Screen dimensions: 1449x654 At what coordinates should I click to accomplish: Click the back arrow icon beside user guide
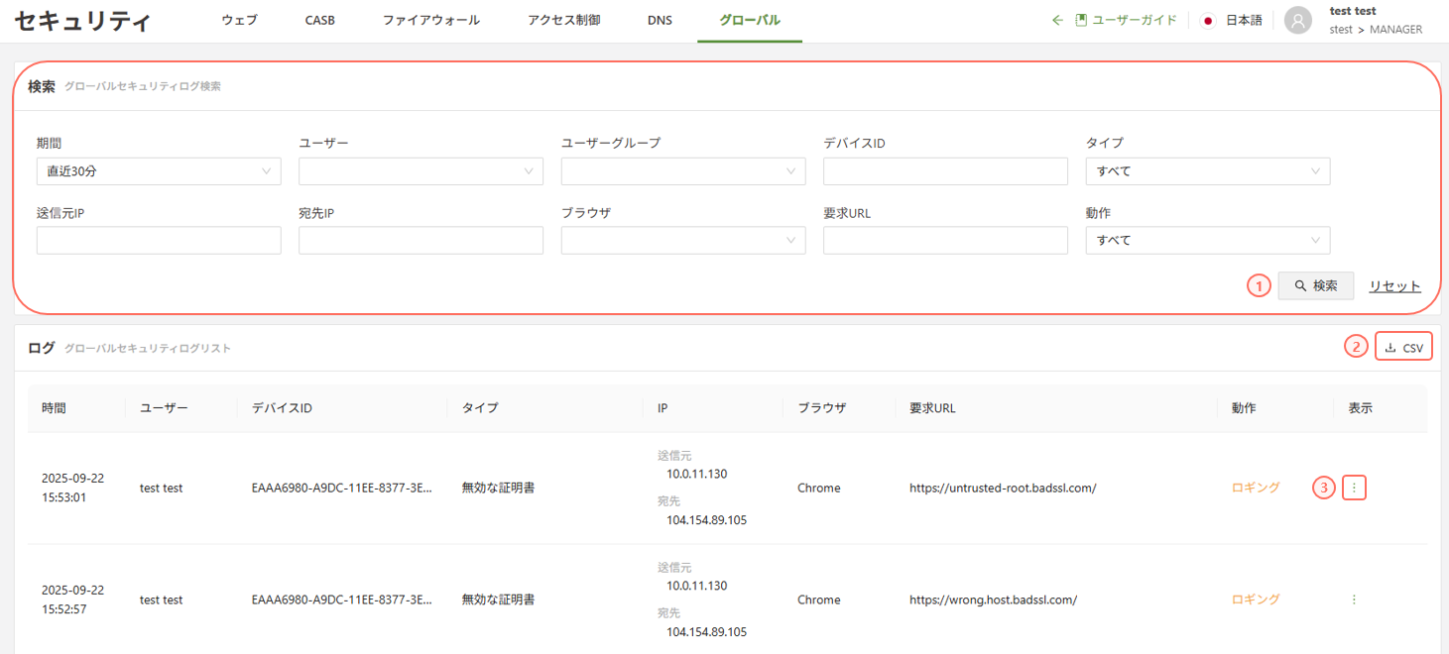[1057, 20]
